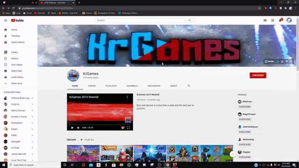Open a new browser tab
Viewport: 299px width, 168px height.
79,3
